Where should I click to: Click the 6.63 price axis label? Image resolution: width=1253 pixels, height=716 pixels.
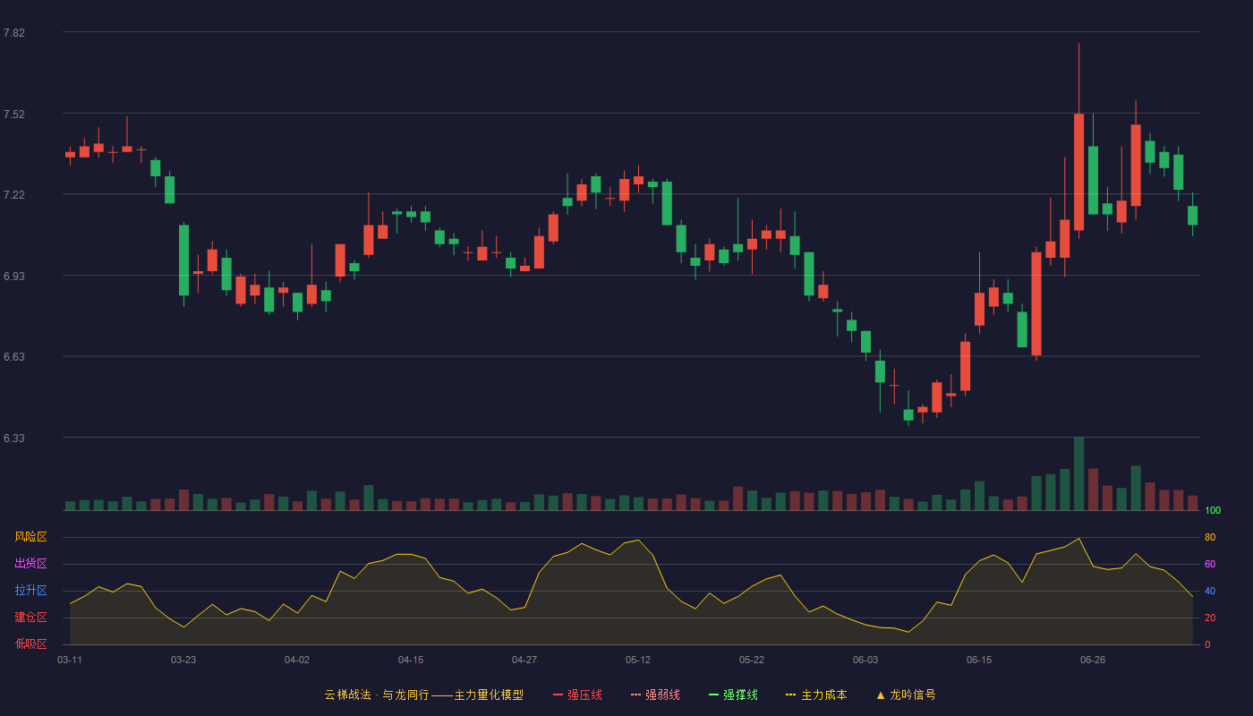[x=14, y=357]
